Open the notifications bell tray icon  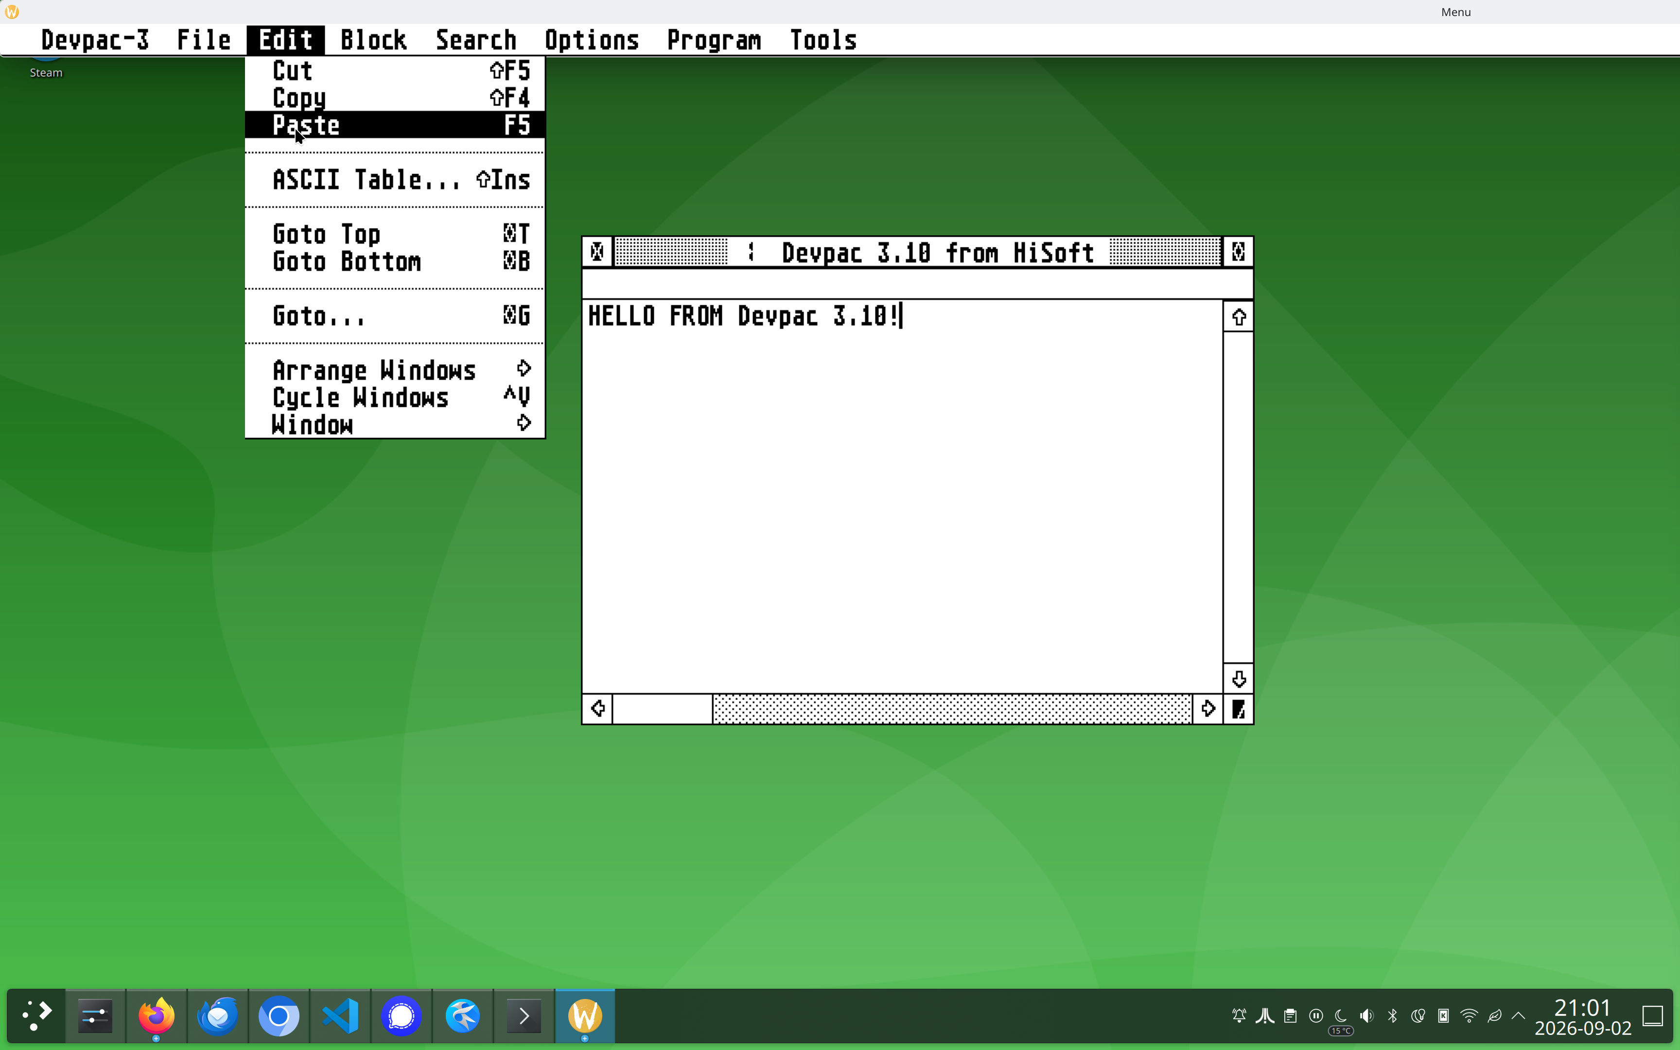click(1239, 1016)
